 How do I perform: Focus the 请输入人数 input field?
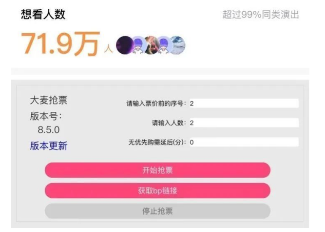pyautogui.click(x=244, y=123)
